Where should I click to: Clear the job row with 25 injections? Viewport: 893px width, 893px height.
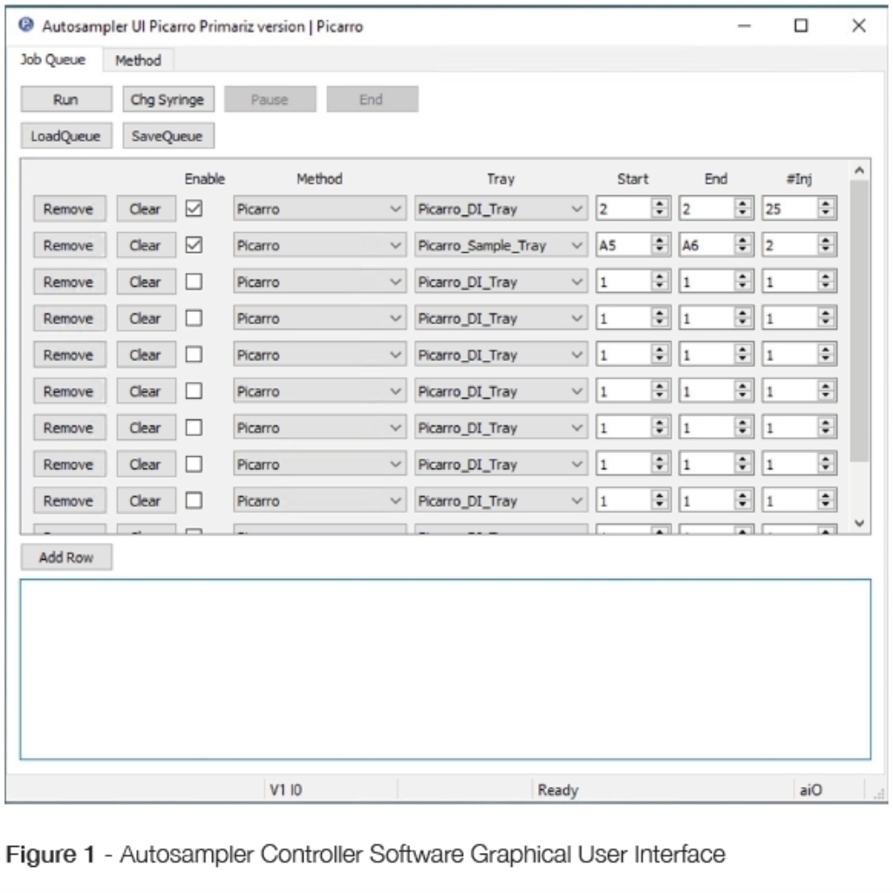(x=146, y=209)
